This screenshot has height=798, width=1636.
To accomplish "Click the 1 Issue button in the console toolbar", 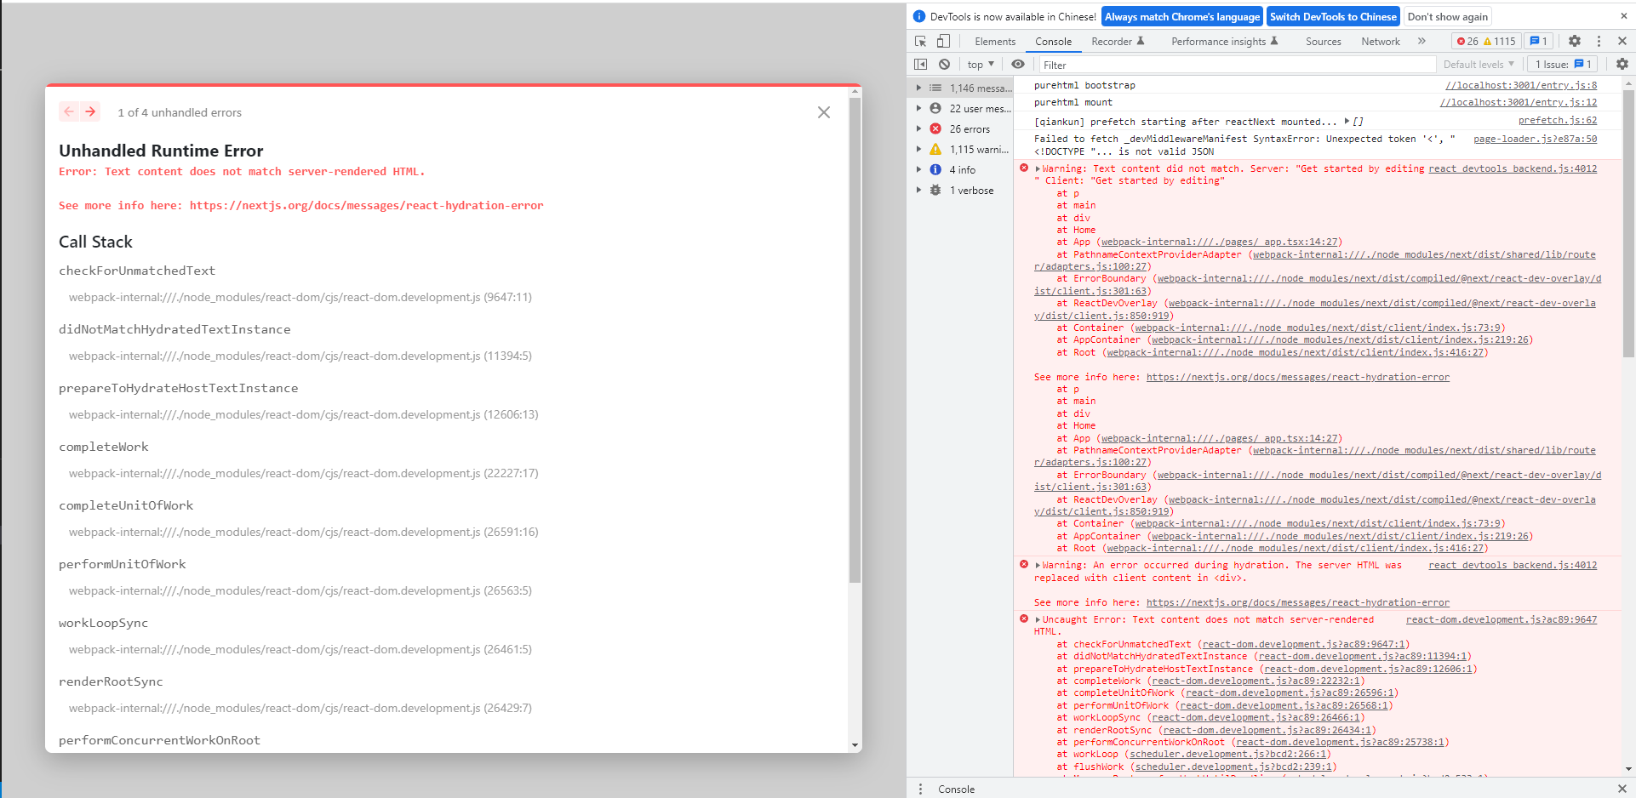I will 1563,65.
